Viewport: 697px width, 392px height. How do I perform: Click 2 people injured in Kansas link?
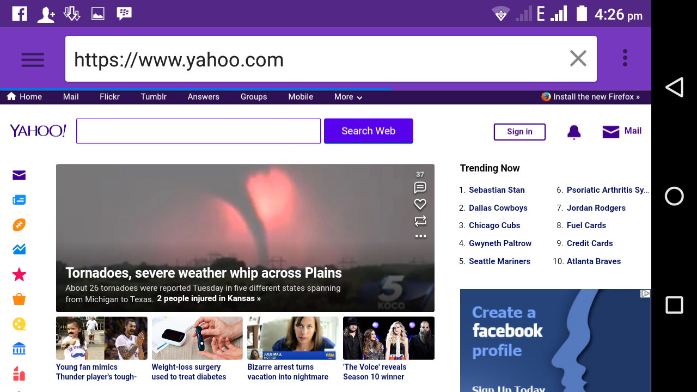click(x=209, y=299)
